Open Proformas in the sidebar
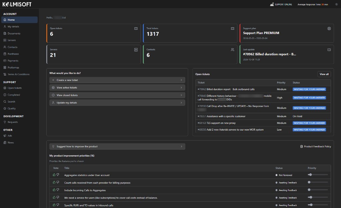 click(19, 67)
